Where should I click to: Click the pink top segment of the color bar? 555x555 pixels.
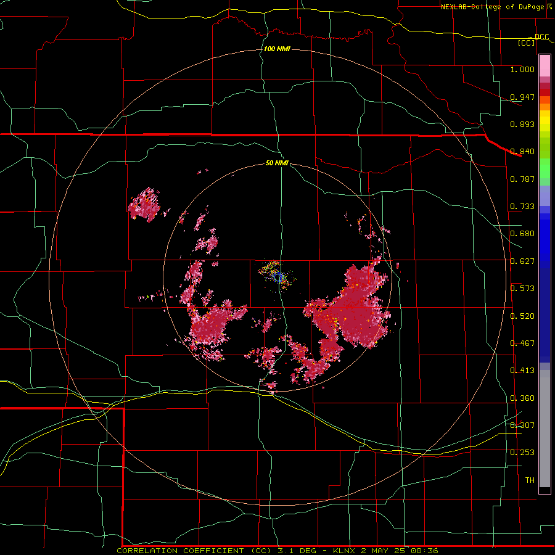[x=545, y=65]
